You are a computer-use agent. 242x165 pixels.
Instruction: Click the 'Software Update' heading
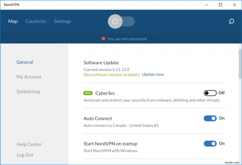(x=101, y=63)
